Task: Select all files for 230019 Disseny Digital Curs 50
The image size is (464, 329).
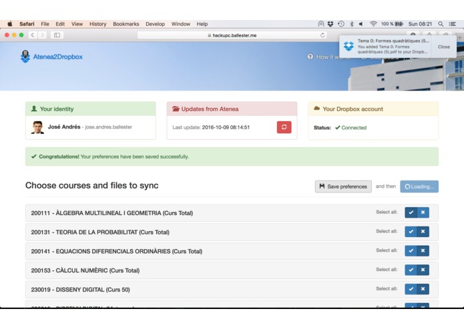Action: [411, 289]
